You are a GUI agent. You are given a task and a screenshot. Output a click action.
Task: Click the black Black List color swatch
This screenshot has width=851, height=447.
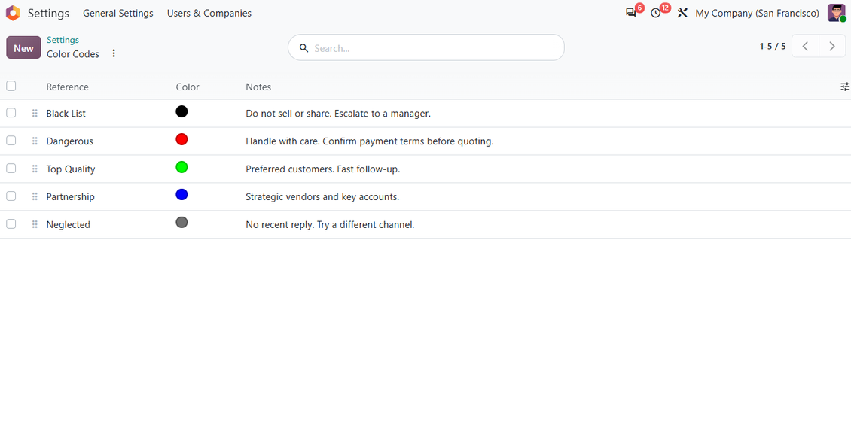181,111
